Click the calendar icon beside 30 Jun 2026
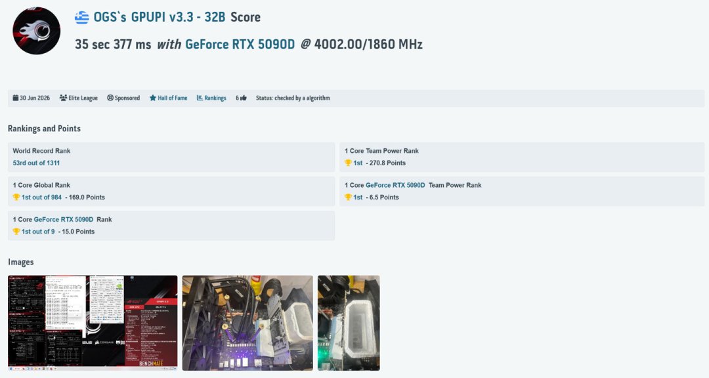The image size is (709, 378). click(15, 98)
